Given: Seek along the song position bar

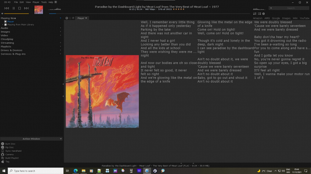Looking at the screenshot, I should [149, 14].
